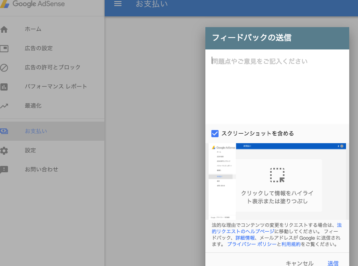This screenshot has width=358, height=266.
Task: Open the 詳細情報 link
Action: [245, 238]
